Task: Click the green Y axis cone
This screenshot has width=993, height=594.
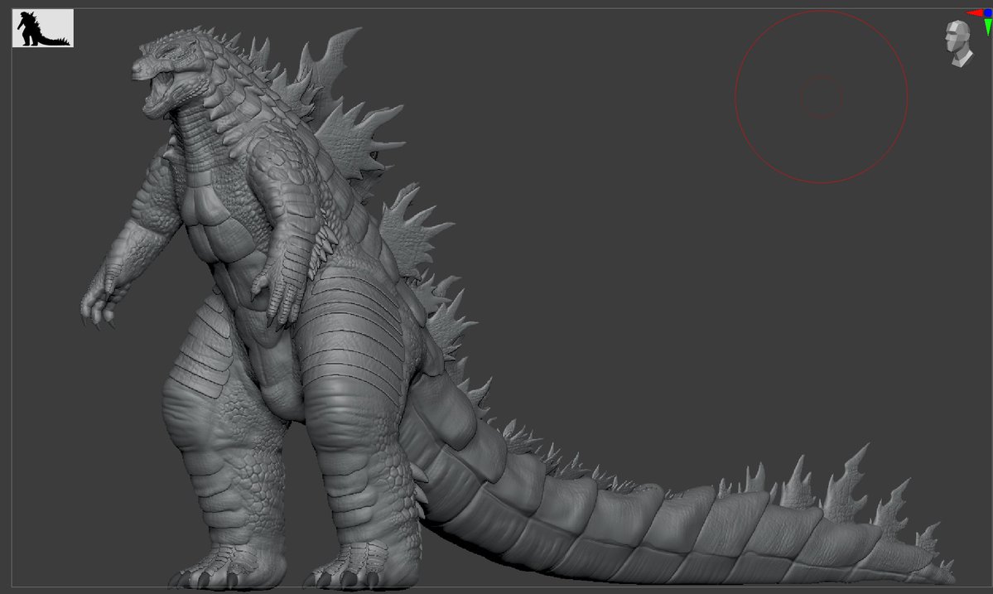Action: click(988, 27)
